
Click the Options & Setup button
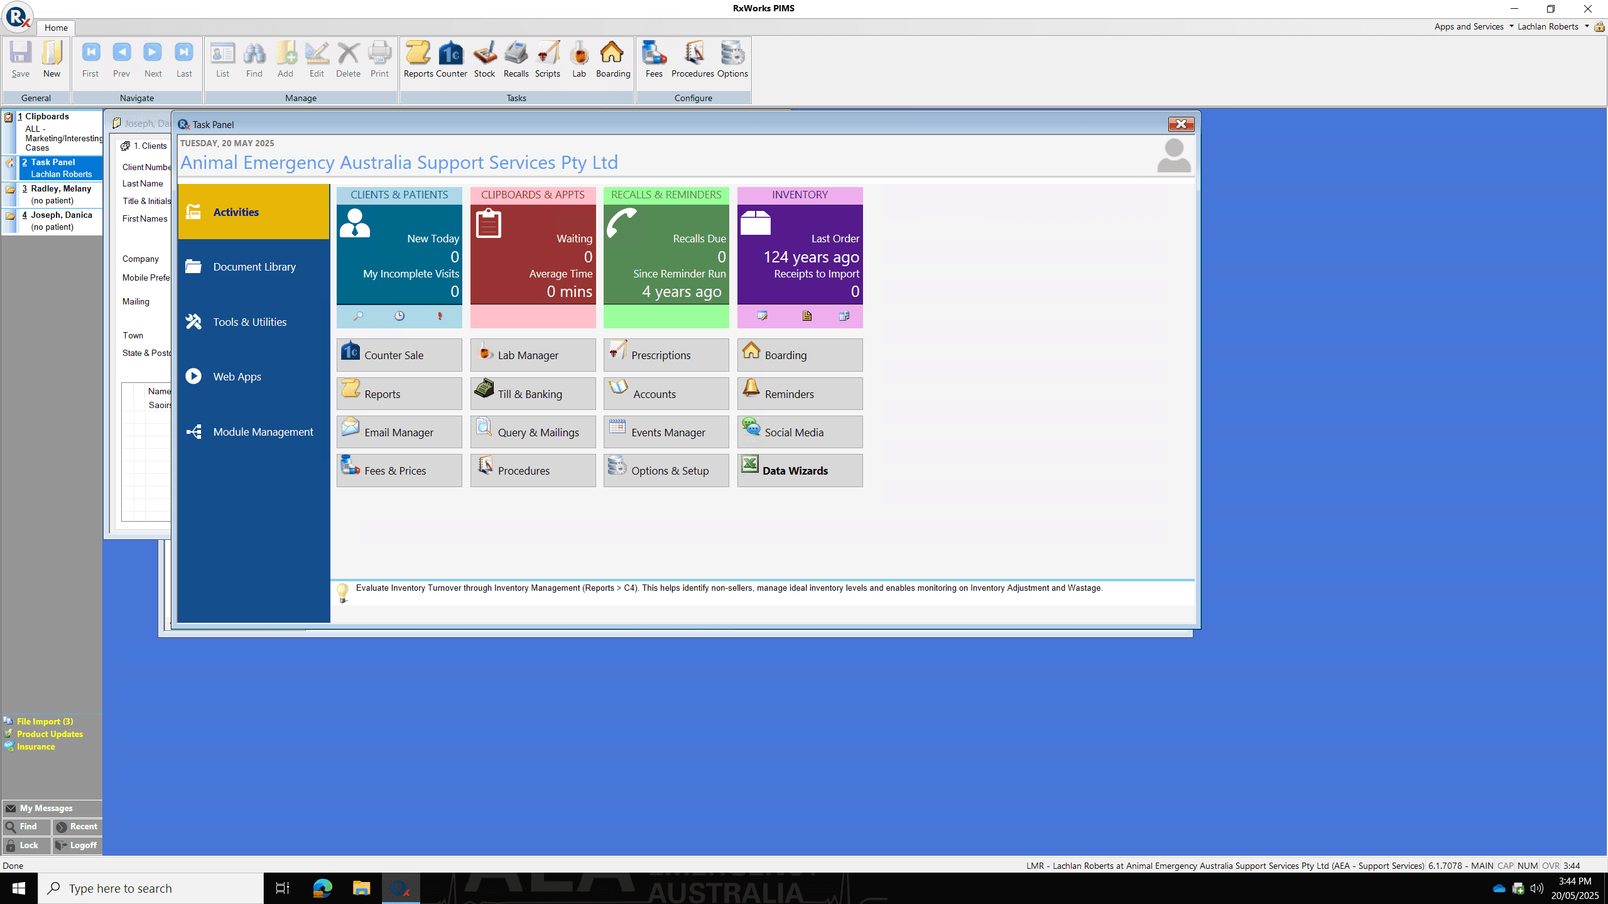pos(666,470)
